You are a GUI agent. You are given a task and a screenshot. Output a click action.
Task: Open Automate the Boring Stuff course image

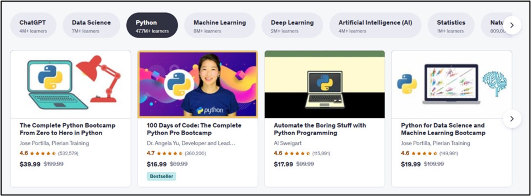coord(325,84)
